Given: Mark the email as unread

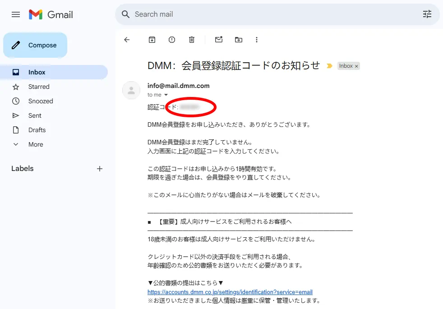Looking at the screenshot, I should pos(219,40).
